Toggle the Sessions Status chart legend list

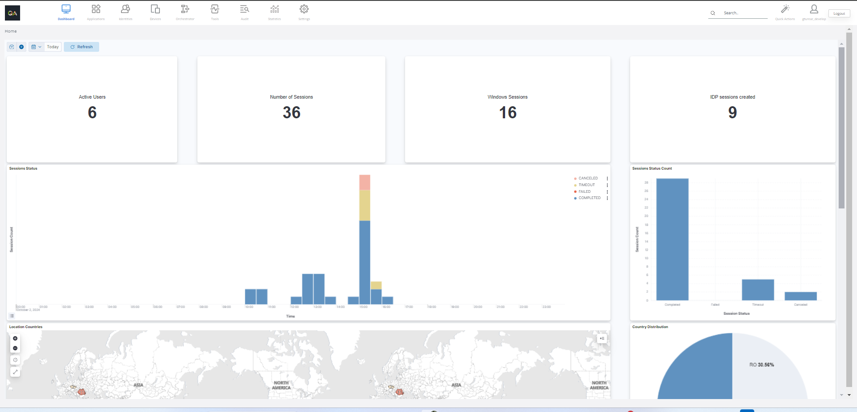pos(12,316)
